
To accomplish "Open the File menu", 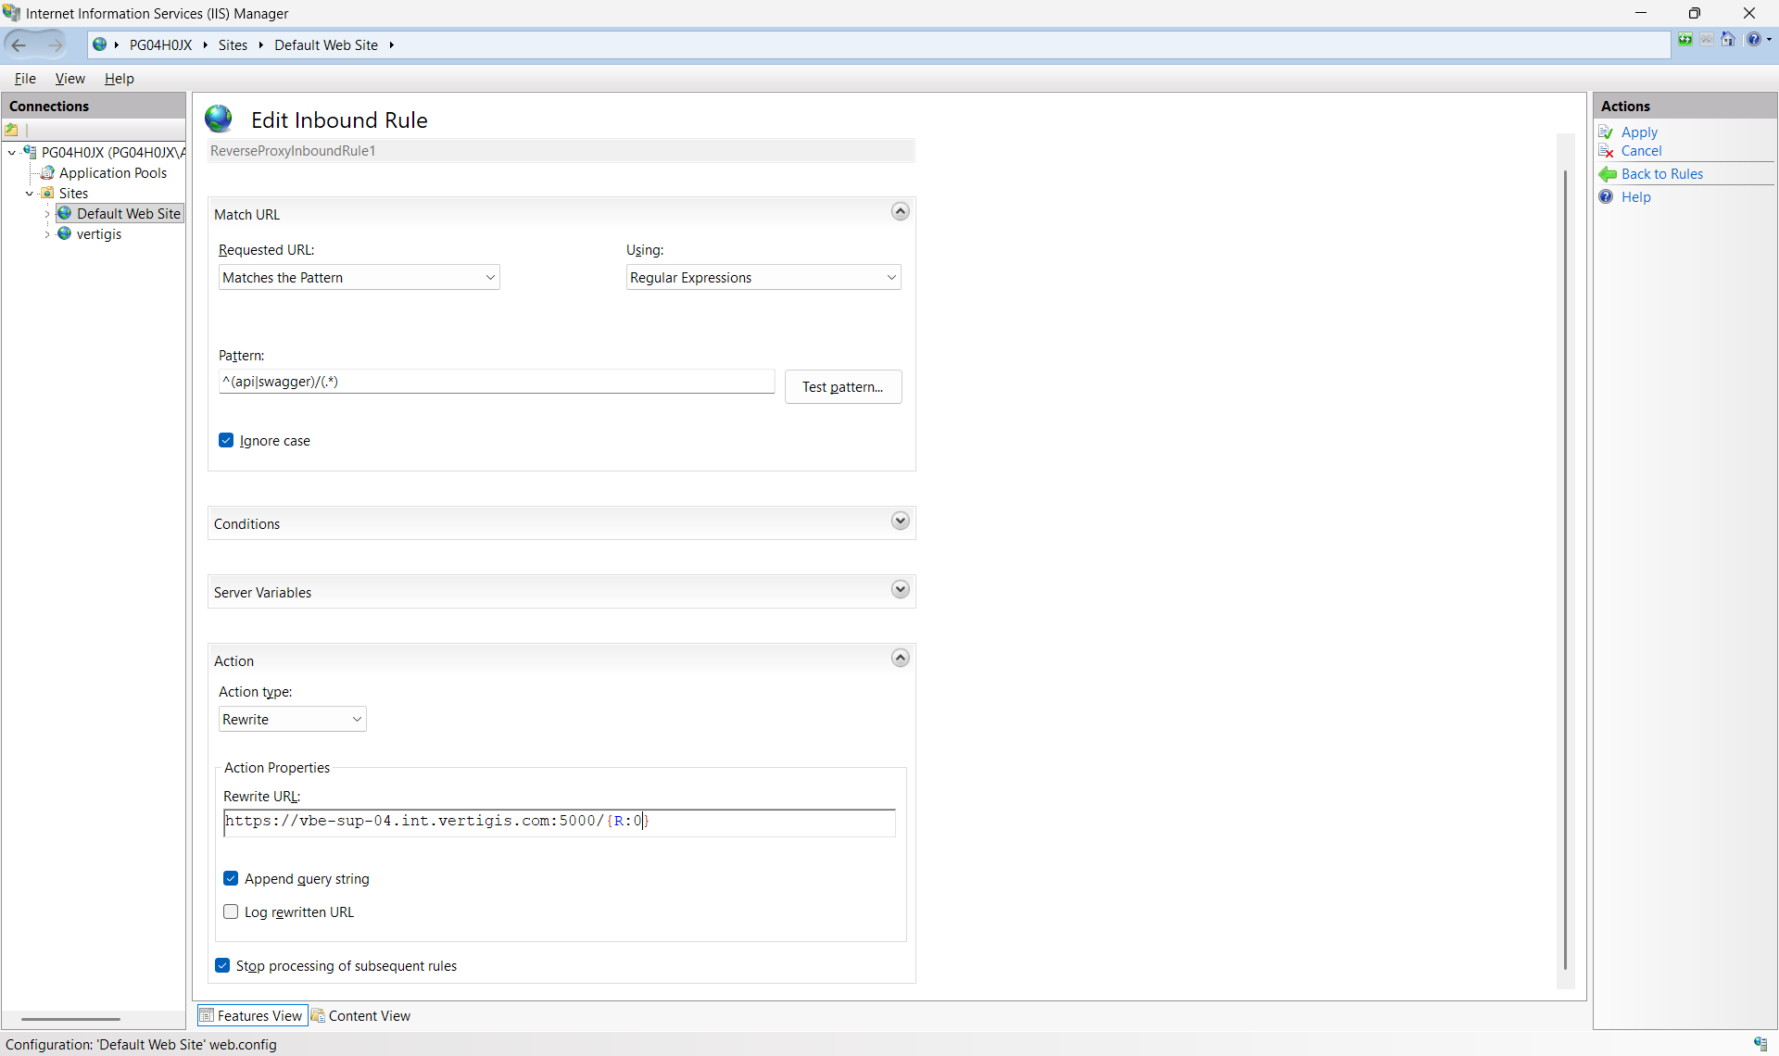I will (25, 79).
